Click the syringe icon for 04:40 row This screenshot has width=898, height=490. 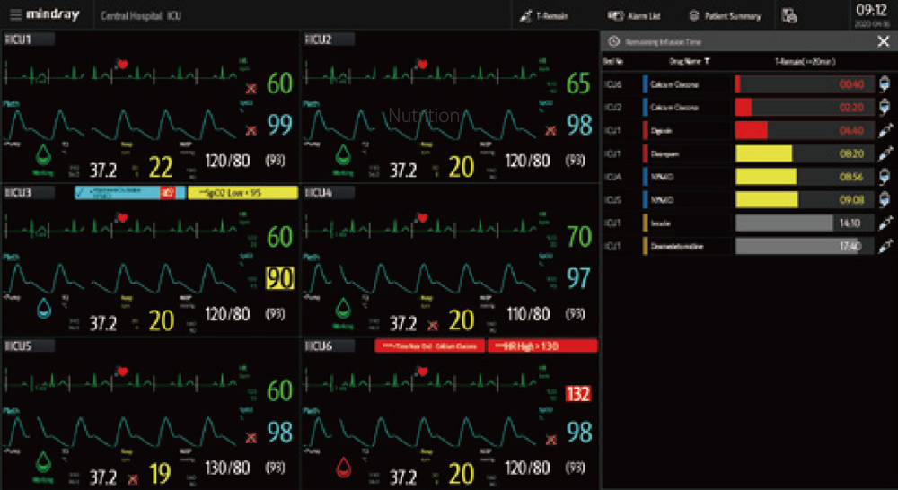pyautogui.click(x=885, y=130)
